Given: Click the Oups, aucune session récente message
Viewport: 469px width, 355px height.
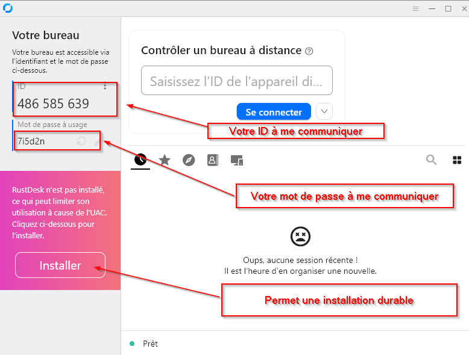Looking at the screenshot, I should click(300, 260).
